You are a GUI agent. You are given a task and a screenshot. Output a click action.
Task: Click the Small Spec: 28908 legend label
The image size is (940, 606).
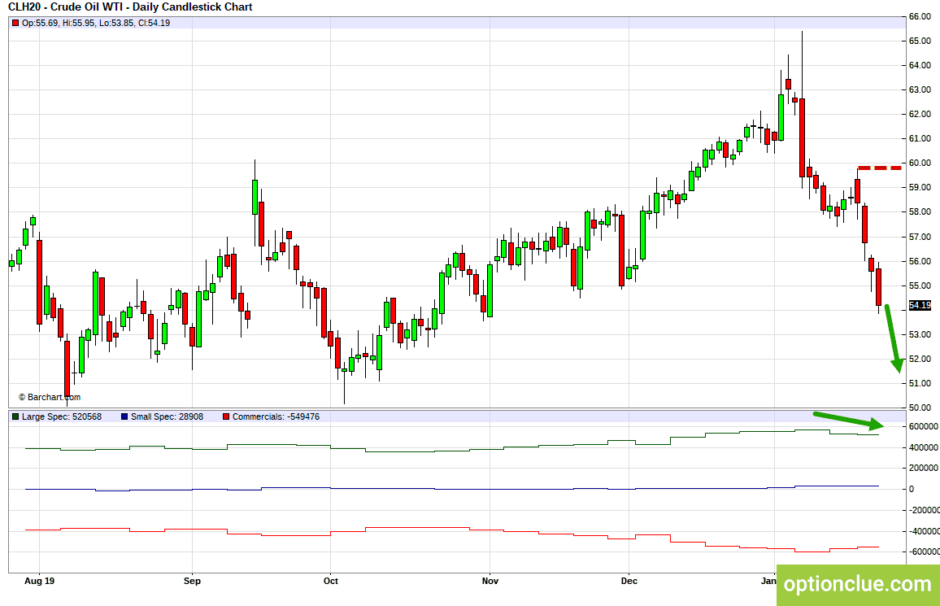pyautogui.click(x=168, y=416)
